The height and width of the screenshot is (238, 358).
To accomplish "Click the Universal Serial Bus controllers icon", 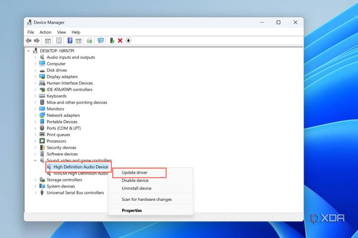I will pyautogui.click(x=42, y=193).
